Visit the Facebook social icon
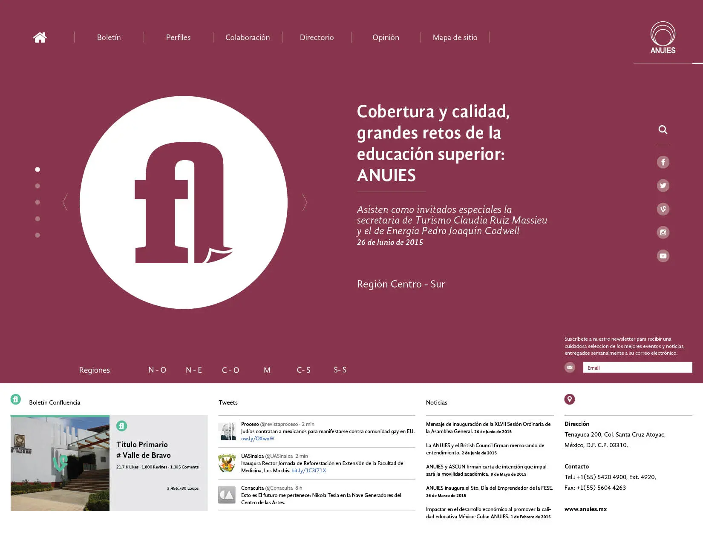This screenshot has width=703, height=543. 663,162
